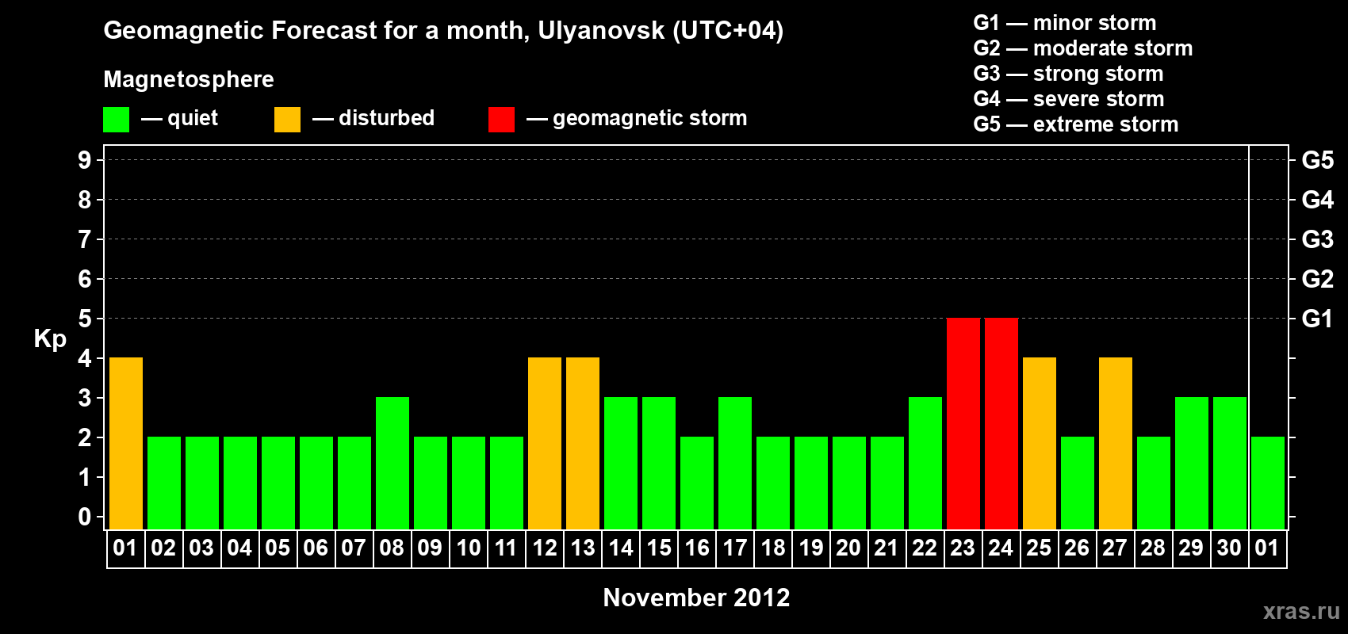Click 'G2 — moderate storm' legend text
1348x634 pixels.
[x=1083, y=48]
